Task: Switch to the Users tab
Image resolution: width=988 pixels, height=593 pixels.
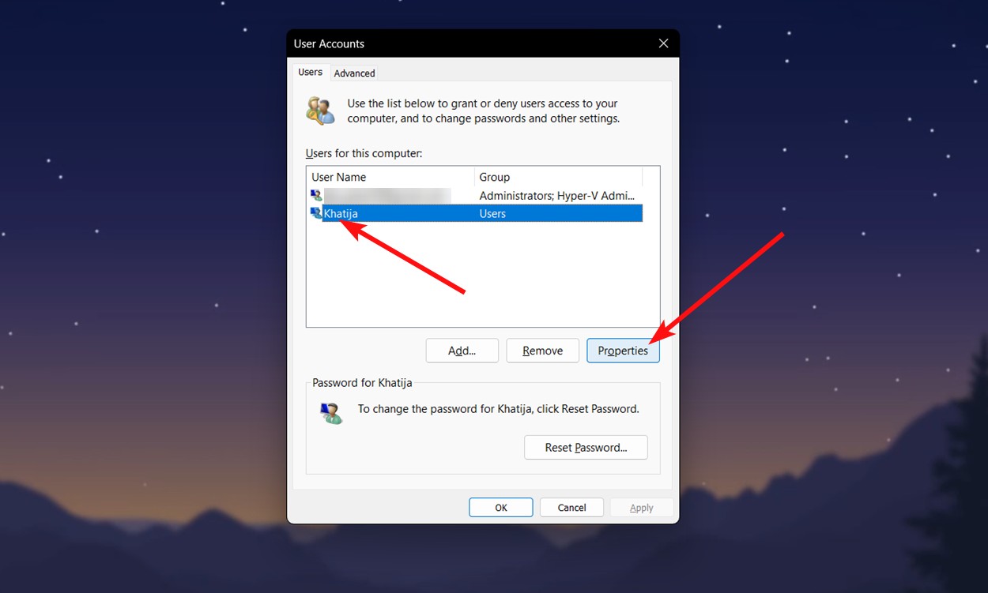Action: pyautogui.click(x=311, y=72)
